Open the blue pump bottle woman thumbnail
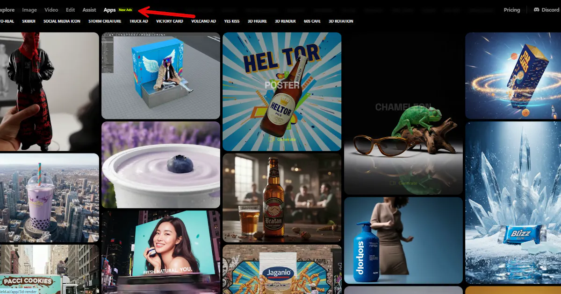 point(403,240)
